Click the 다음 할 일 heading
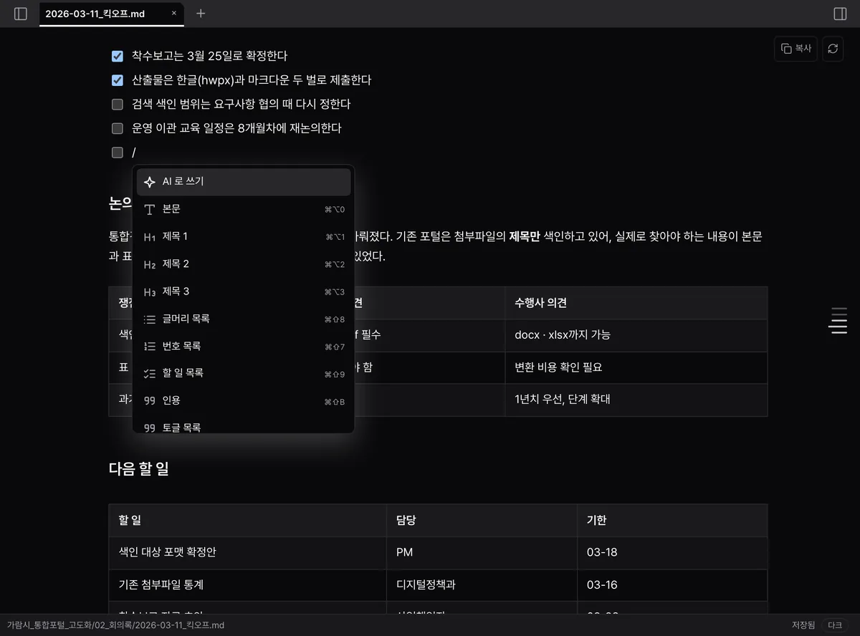 139,469
